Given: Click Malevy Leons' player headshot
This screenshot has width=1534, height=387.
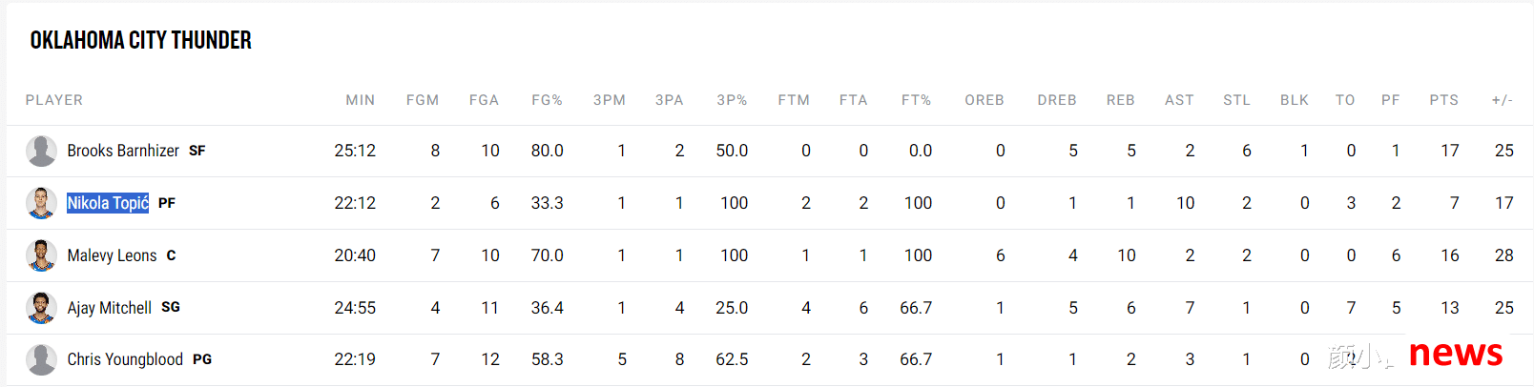Looking at the screenshot, I should (x=41, y=255).
